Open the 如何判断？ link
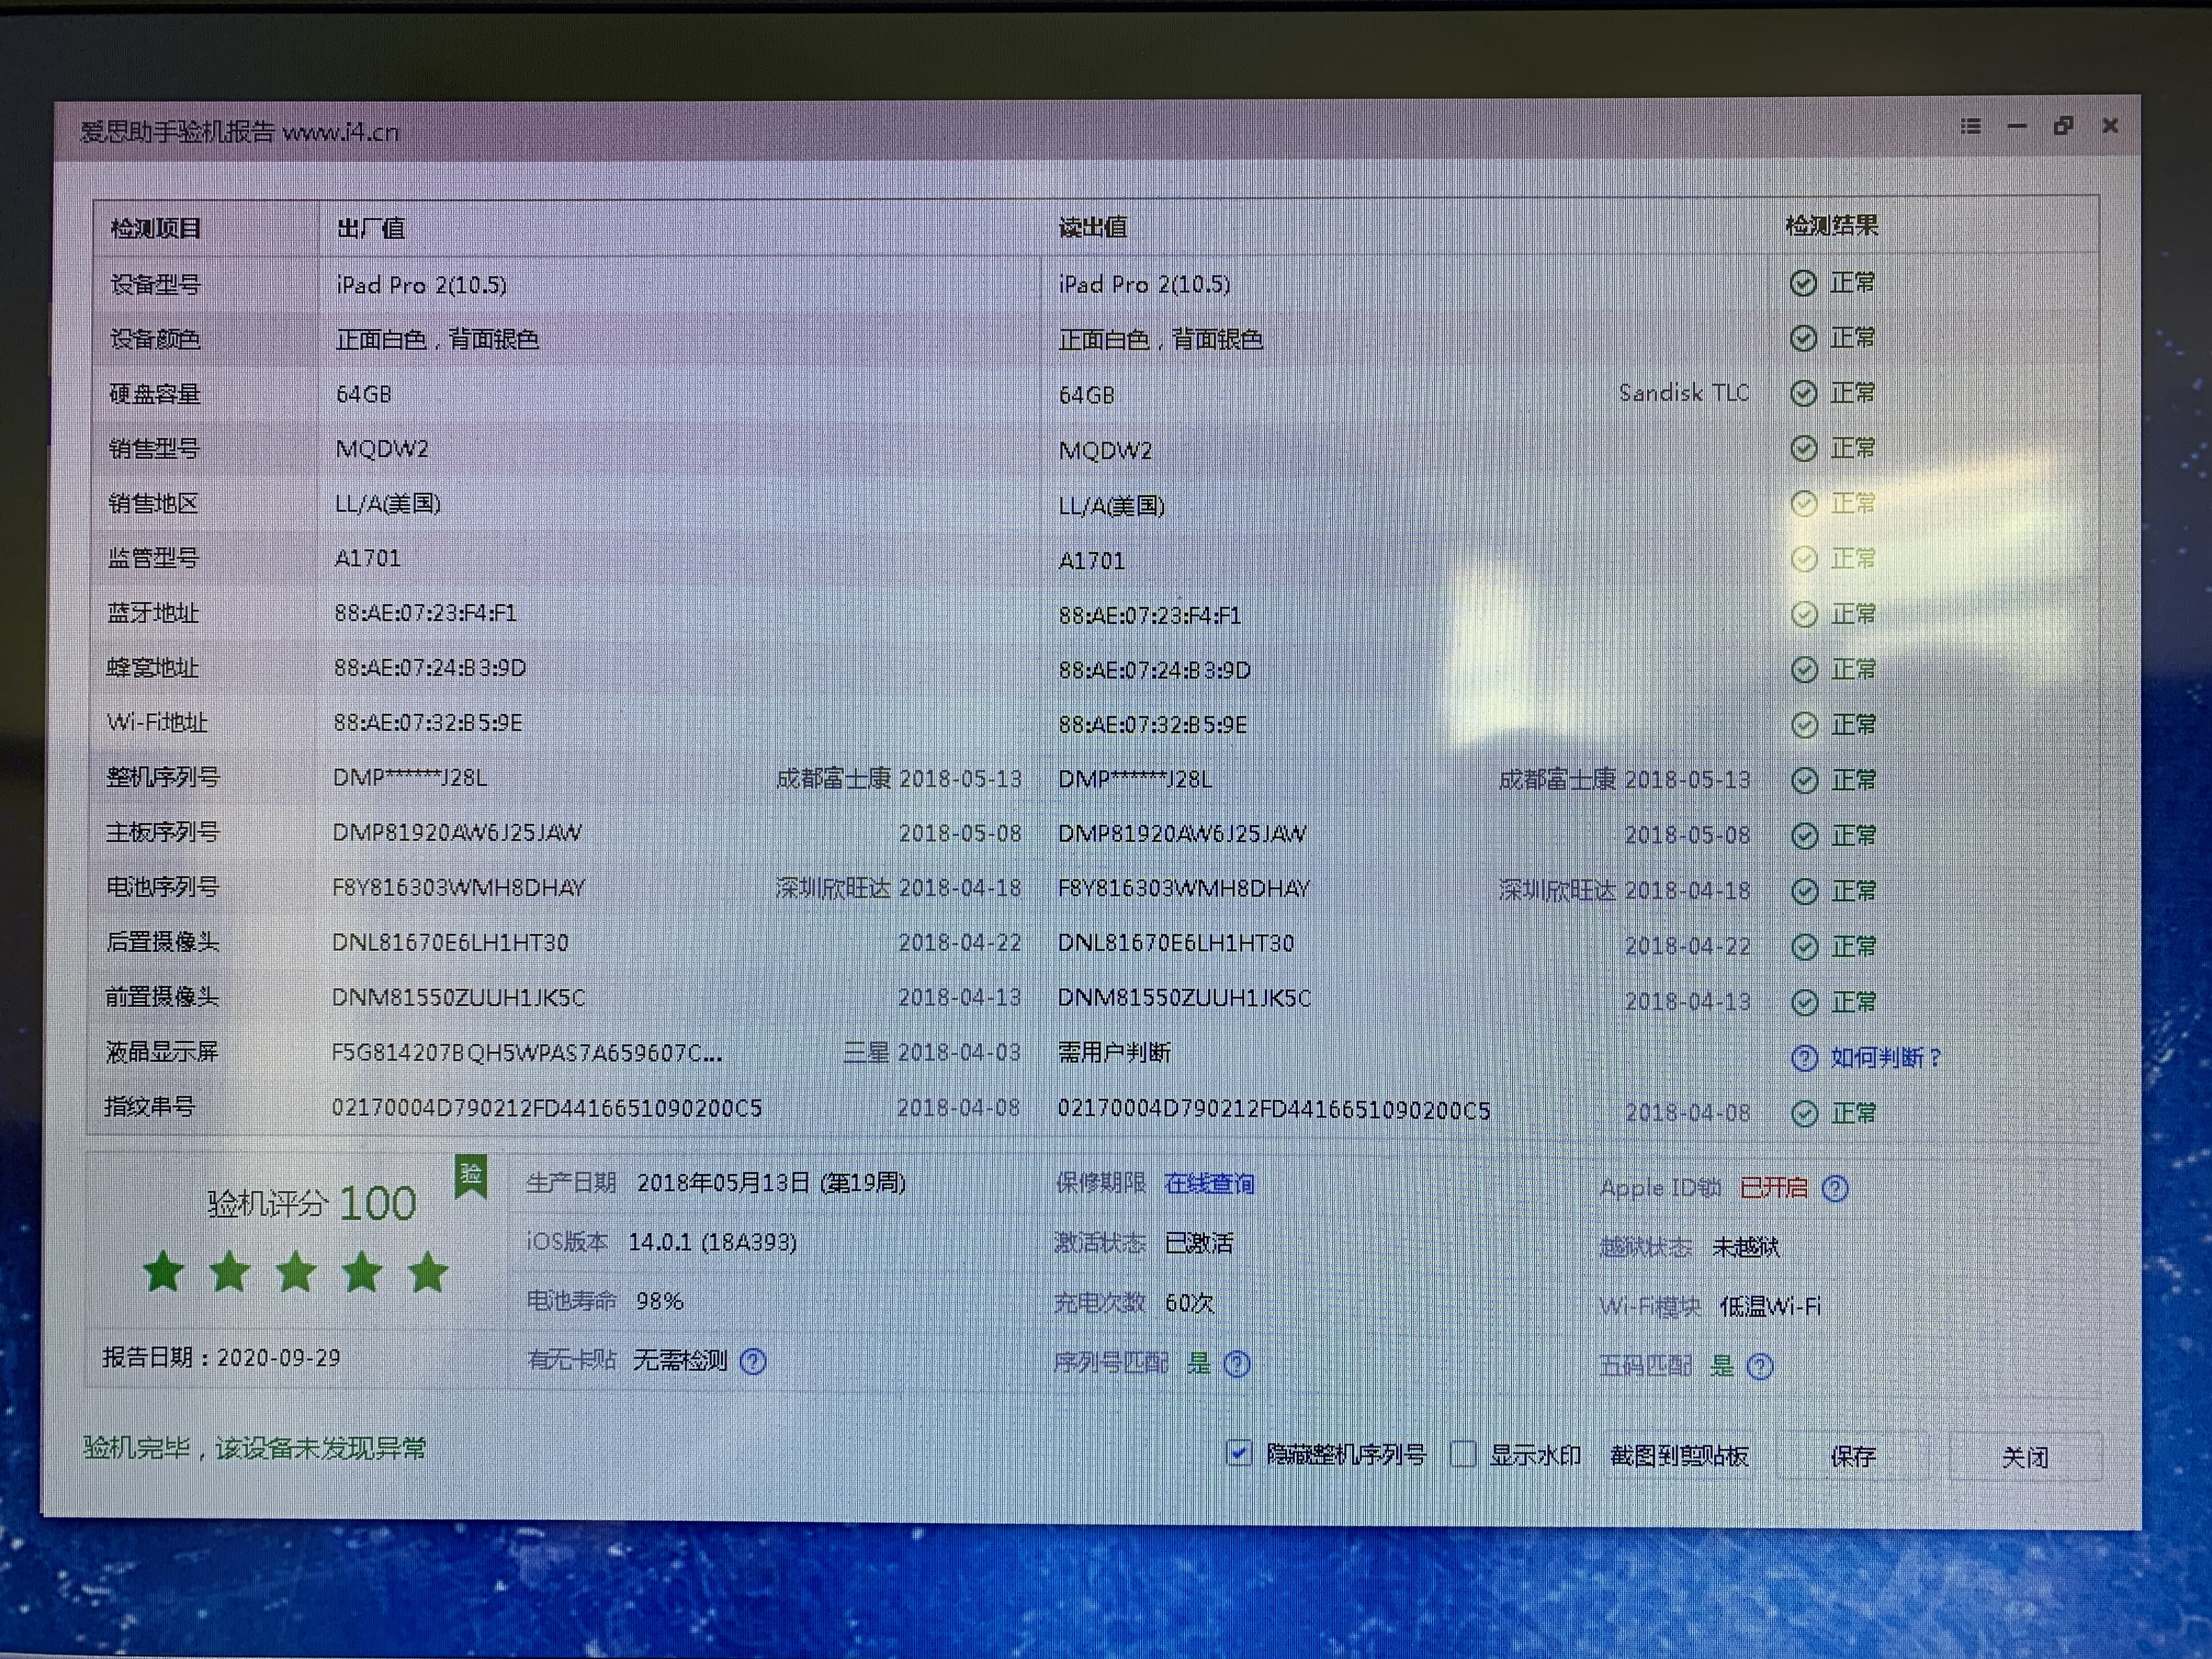2212x1659 pixels. point(1886,1058)
